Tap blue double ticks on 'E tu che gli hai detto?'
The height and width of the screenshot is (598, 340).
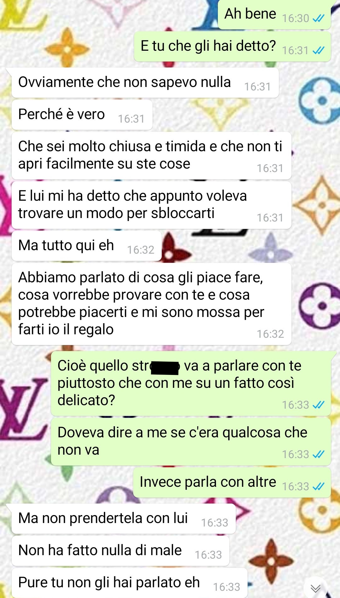pos(318,50)
